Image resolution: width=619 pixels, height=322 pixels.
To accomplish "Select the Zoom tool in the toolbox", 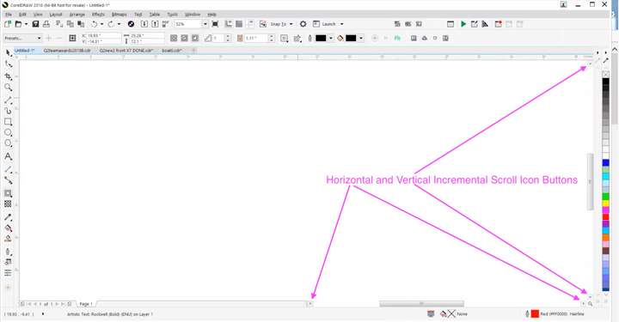I will point(9,87).
